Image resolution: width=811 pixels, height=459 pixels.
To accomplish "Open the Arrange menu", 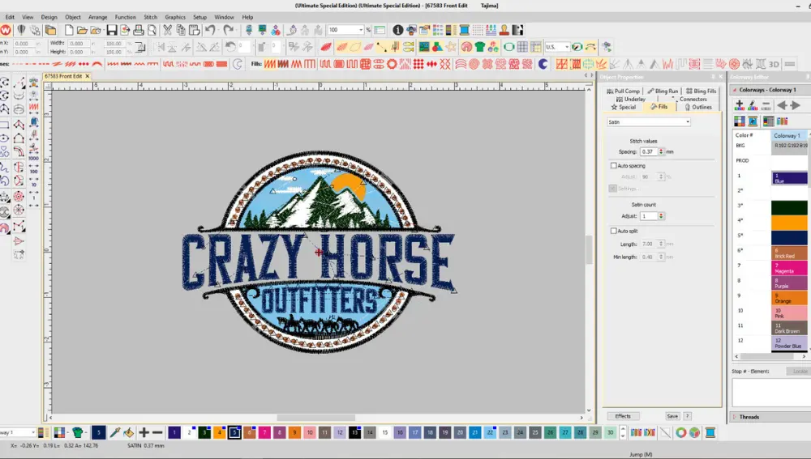I will (x=97, y=17).
